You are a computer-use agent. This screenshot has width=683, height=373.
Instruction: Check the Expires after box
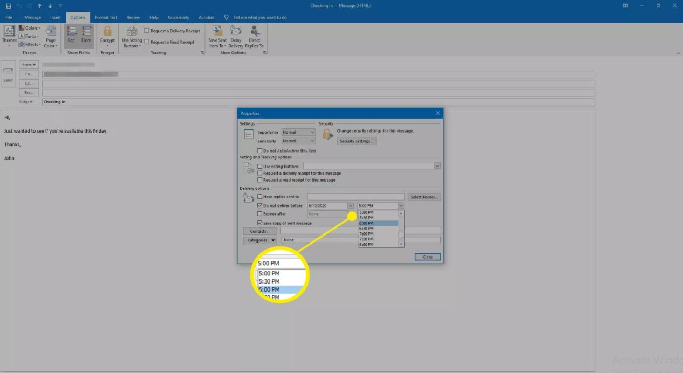tap(260, 214)
